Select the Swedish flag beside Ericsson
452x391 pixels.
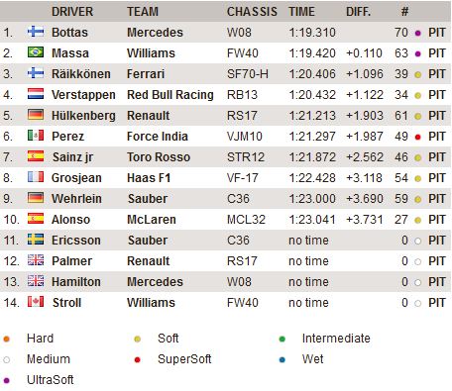tap(36, 240)
